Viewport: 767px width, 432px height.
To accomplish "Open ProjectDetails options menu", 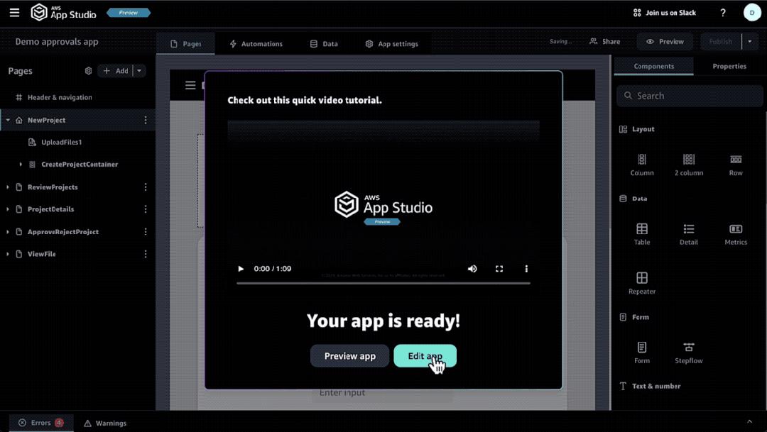I will [x=146, y=209].
